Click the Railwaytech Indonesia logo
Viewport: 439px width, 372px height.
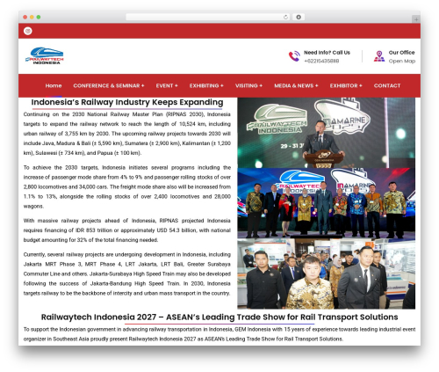pos(45,56)
